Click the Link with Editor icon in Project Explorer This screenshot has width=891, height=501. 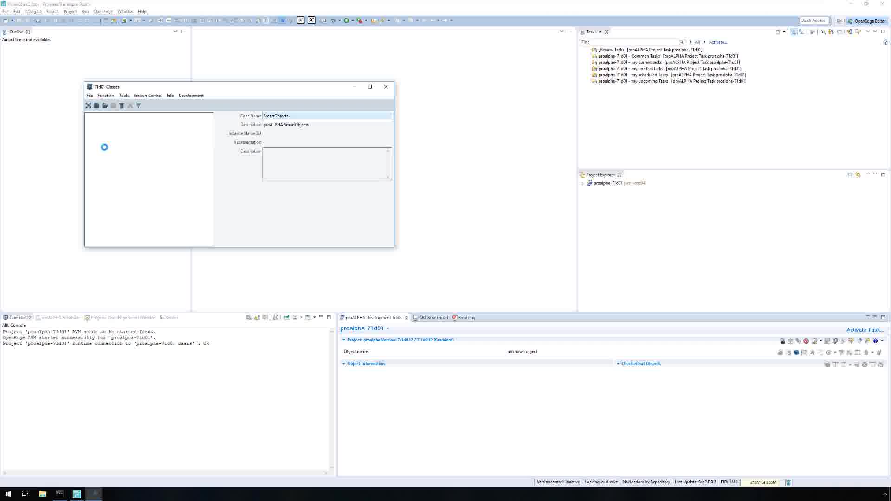coord(858,175)
